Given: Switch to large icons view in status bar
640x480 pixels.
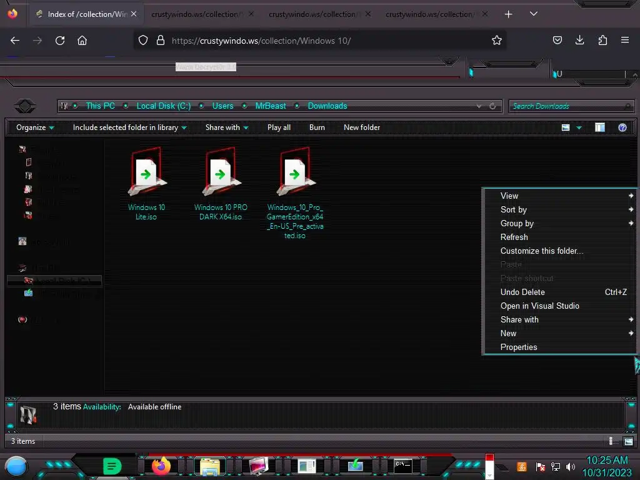Looking at the screenshot, I should coord(628,441).
